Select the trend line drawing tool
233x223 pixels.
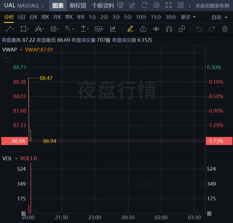tap(8, 29)
